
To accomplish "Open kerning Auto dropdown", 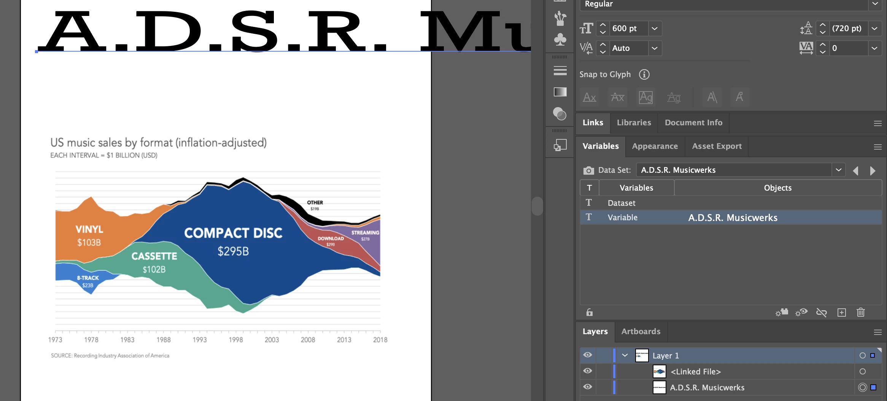I will [x=654, y=48].
